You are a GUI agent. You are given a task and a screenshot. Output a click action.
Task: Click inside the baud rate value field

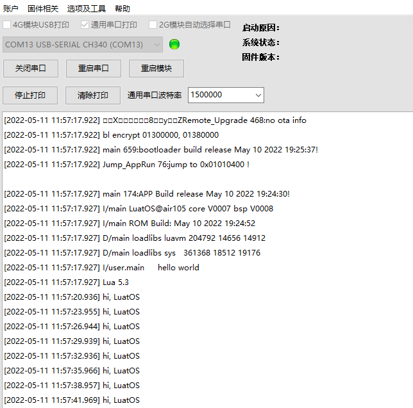(218, 95)
